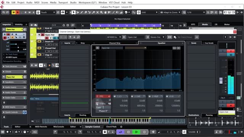The image size is (244, 137).
Task: Select the Erase tool
Action: [x=85, y=12]
